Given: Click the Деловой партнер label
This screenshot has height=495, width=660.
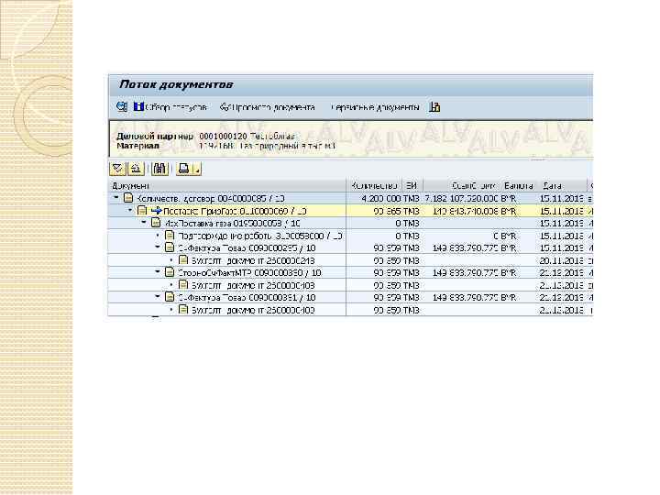Looking at the screenshot, I should pos(155,136).
